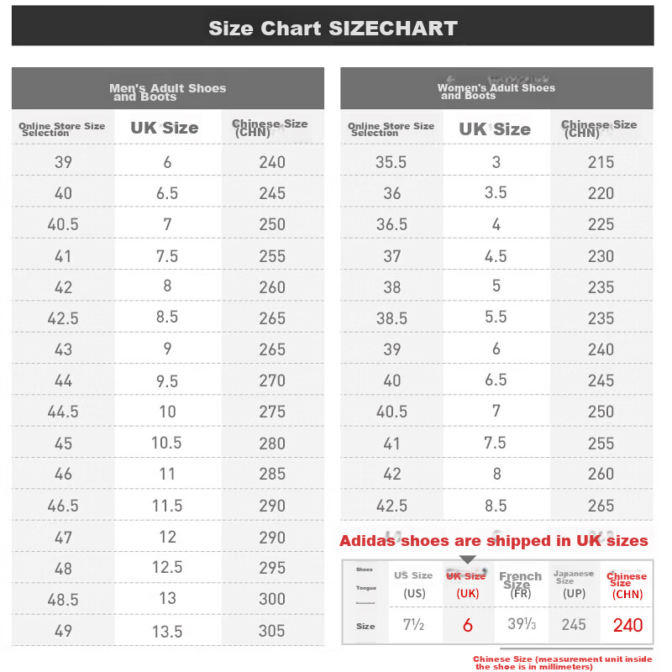Viewport: 672px width, 672px height.
Task: Click the black triangle pointer above UK Size
Action: (x=468, y=559)
